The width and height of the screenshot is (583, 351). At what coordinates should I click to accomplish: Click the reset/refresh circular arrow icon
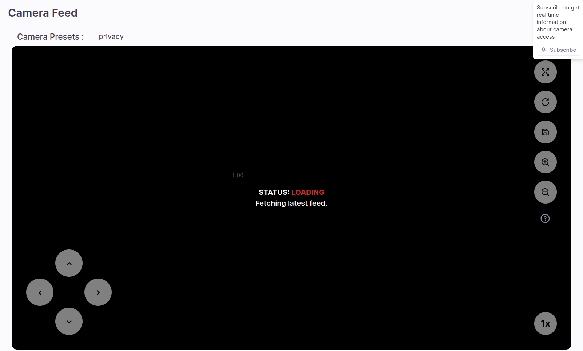point(545,102)
